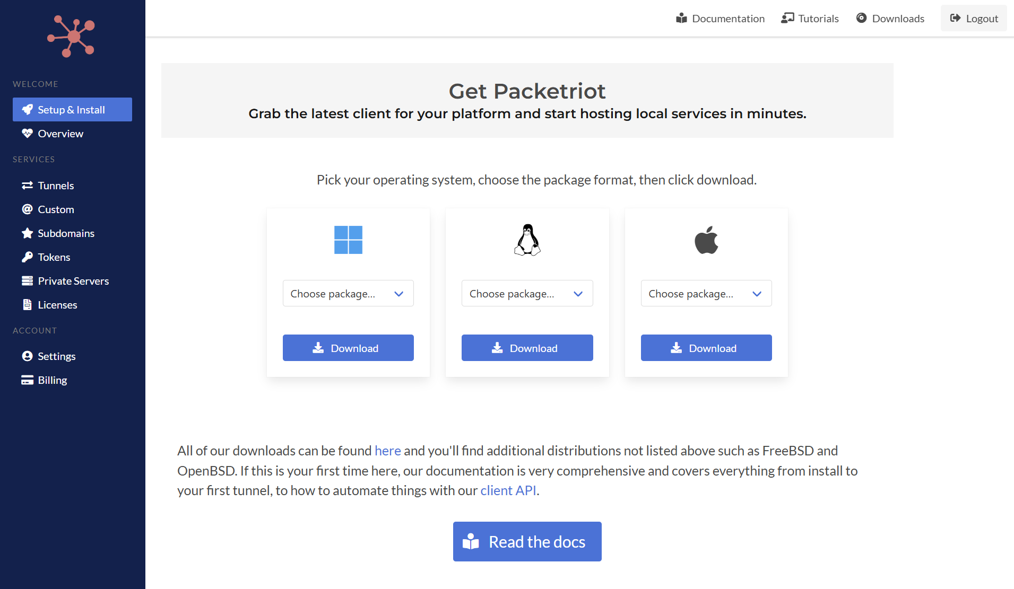The image size is (1014, 589).
Task: Open Tunnels from the sidebar
Action: (x=56, y=186)
